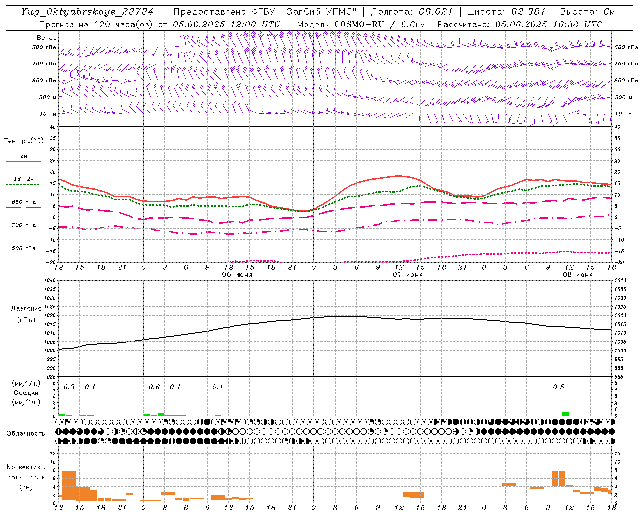Click the (мм/3ч.) precipitation unit label
This screenshot has height=512, width=641.
pos(26,383)
